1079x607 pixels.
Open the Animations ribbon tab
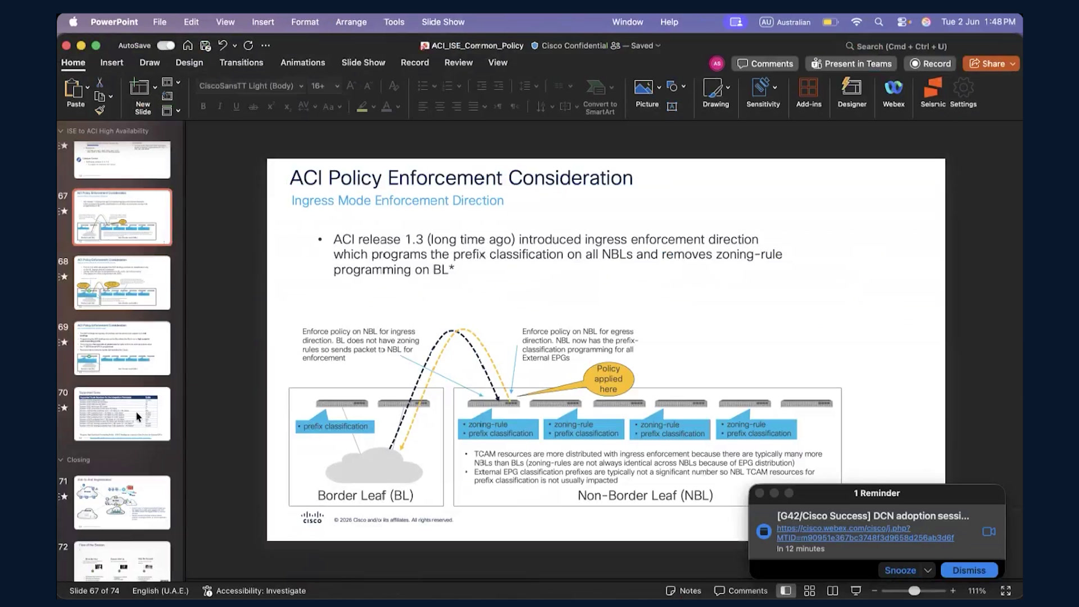pos(302,62)
